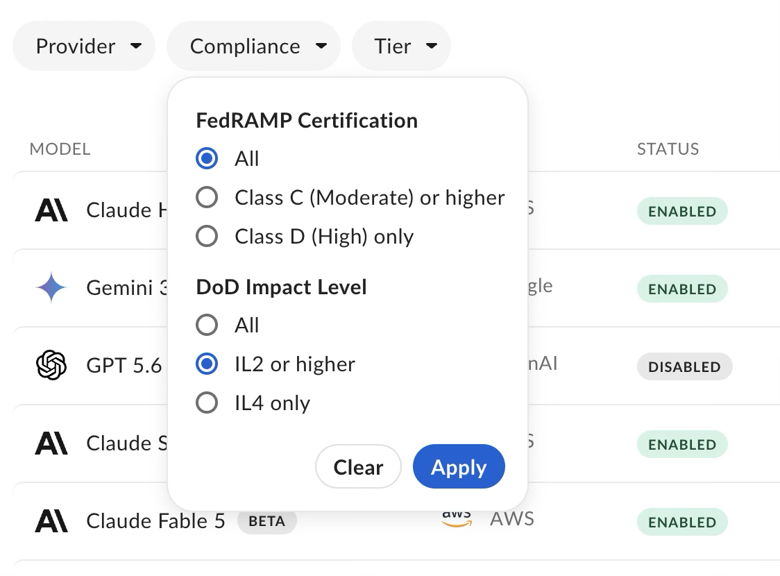Select Class D (High) only option
Viewport: 780px width, 576px height.
207,236
